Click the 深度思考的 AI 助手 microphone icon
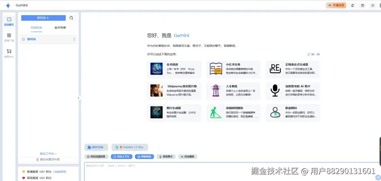 click(275, 90)
